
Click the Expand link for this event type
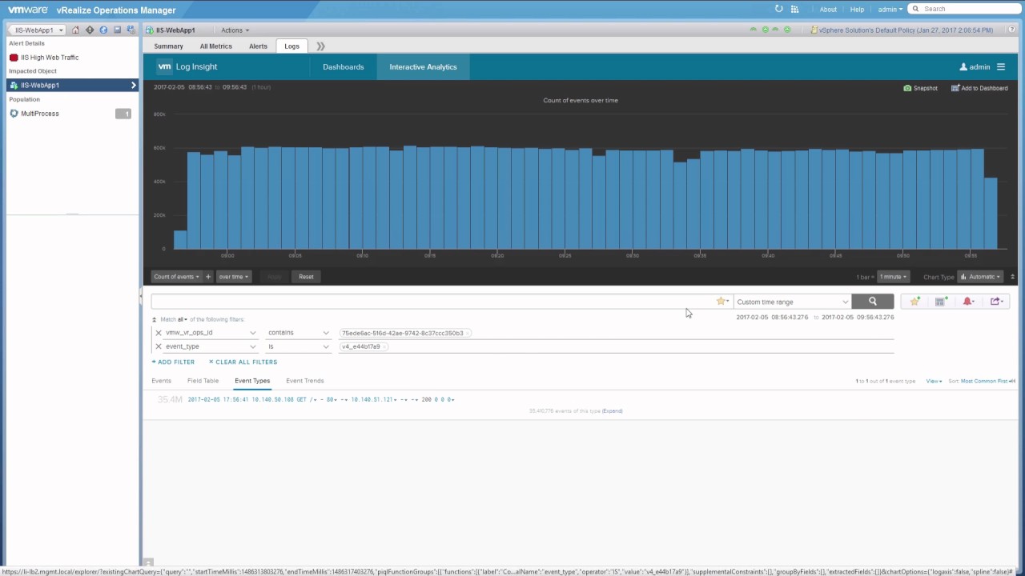pos(612,411)
